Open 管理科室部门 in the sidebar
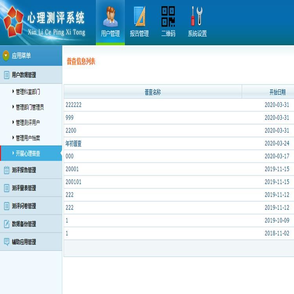The height and width of the screenshot is (294, 294). point(28,92)
